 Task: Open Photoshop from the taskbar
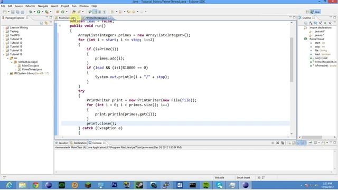coord(114,185)
